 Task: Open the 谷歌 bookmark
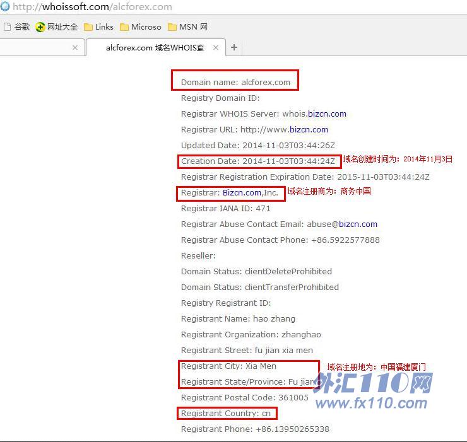[17, 27]
